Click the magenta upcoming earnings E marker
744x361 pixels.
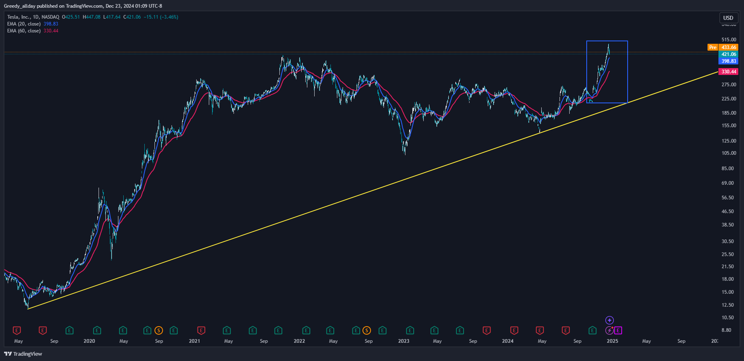point(618,331)
